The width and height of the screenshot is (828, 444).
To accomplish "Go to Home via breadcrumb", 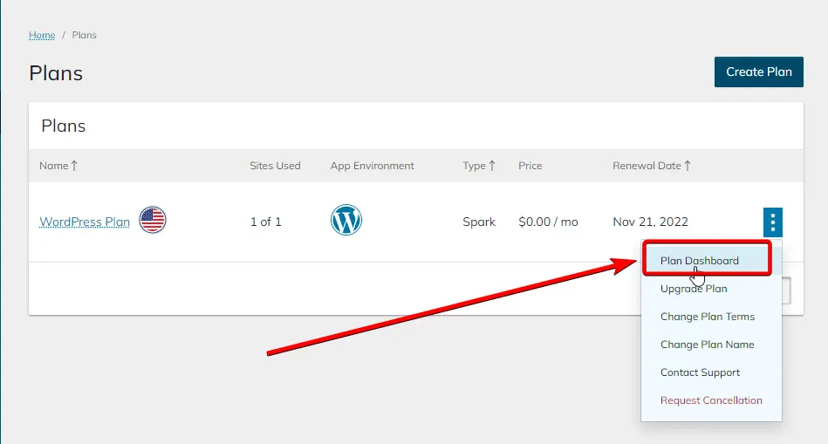I will [42, 36].
